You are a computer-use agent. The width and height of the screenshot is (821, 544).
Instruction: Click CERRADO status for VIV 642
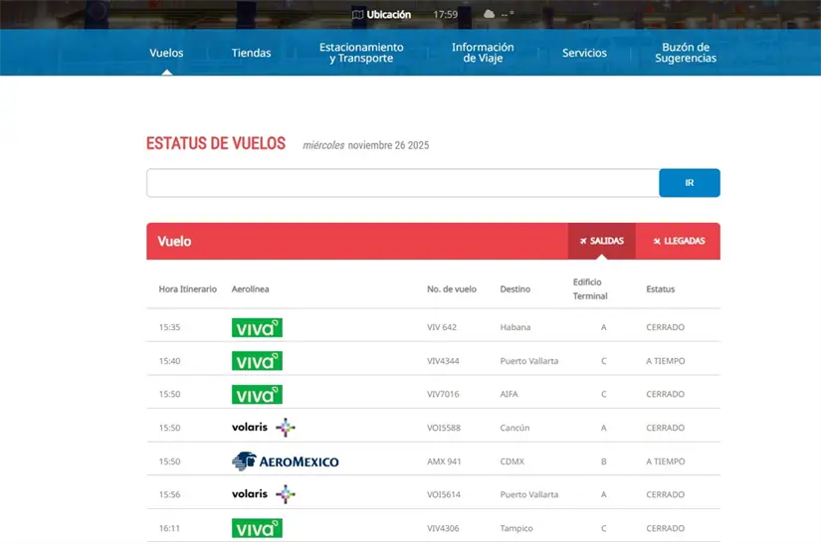coord(665,327)
